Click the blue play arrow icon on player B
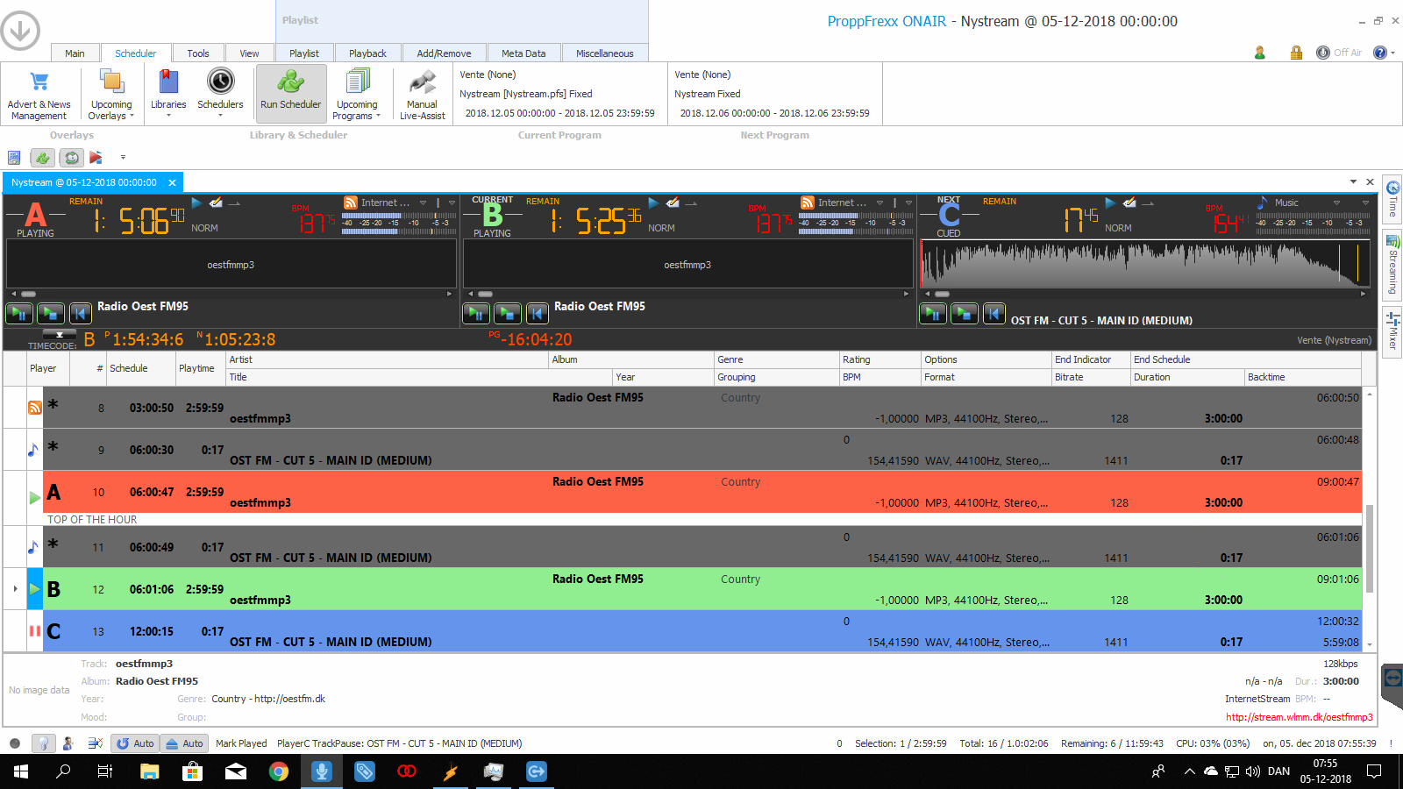Screen dimensions: 1403x789 click(653, 203)
